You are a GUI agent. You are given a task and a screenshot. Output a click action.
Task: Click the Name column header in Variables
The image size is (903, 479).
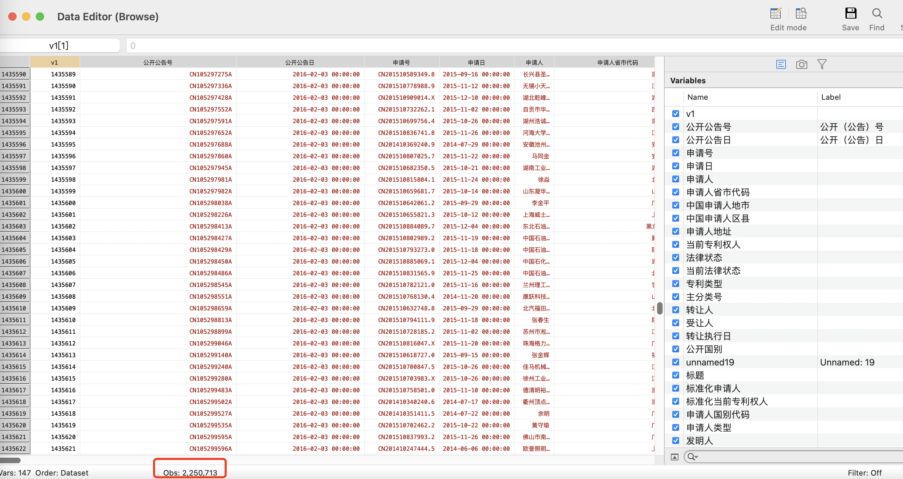tap(697, 97)
